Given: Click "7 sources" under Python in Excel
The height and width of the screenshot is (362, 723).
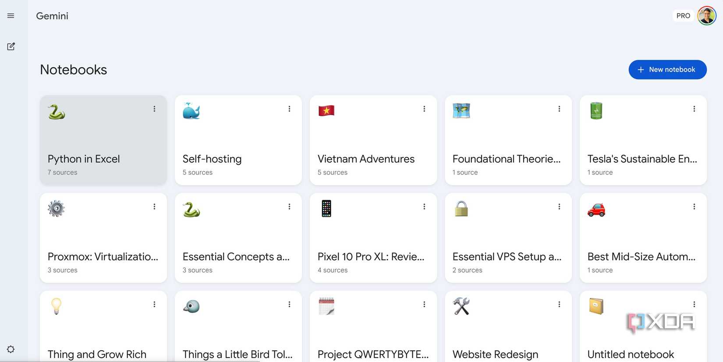Looking at the screenshot, I should click(62, 173).
